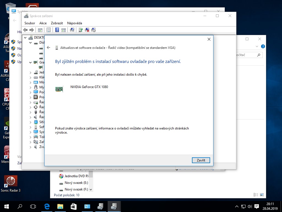This screenshot has height=212, width=282.
Task: Open the Action Center notifications icon
Action: 257,206
